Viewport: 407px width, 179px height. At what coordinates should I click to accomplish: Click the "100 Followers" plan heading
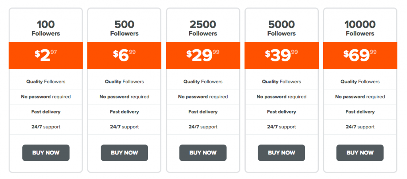[46, 28]
